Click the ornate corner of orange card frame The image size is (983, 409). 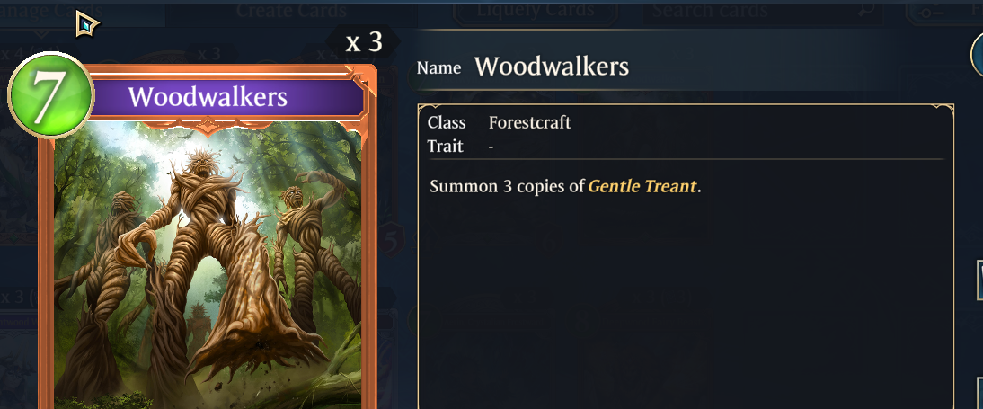(362, 80)
